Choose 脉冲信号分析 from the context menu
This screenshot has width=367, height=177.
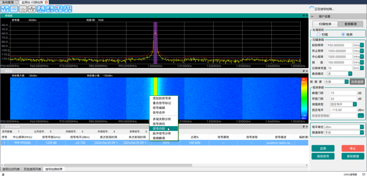pos(164,134)
